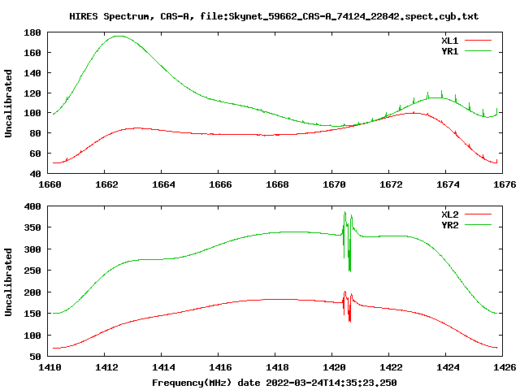This screenshot has width=520, height=390.
Task: Click the 1668 frequency tick label
Action: 277,184
